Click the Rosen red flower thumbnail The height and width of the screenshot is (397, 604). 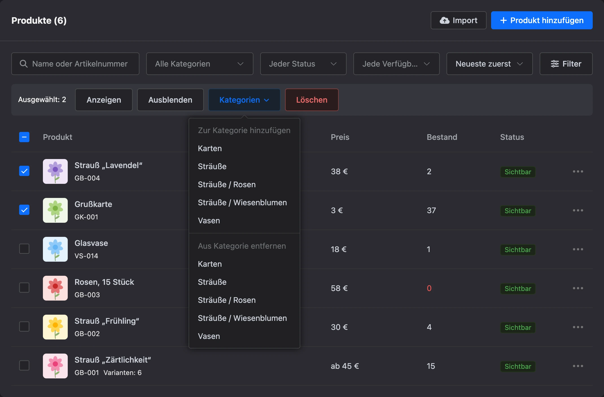[55, 288]
